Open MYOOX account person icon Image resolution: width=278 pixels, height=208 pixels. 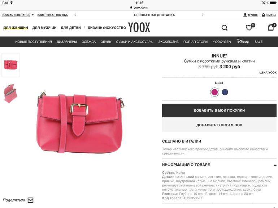pos(245,15)
